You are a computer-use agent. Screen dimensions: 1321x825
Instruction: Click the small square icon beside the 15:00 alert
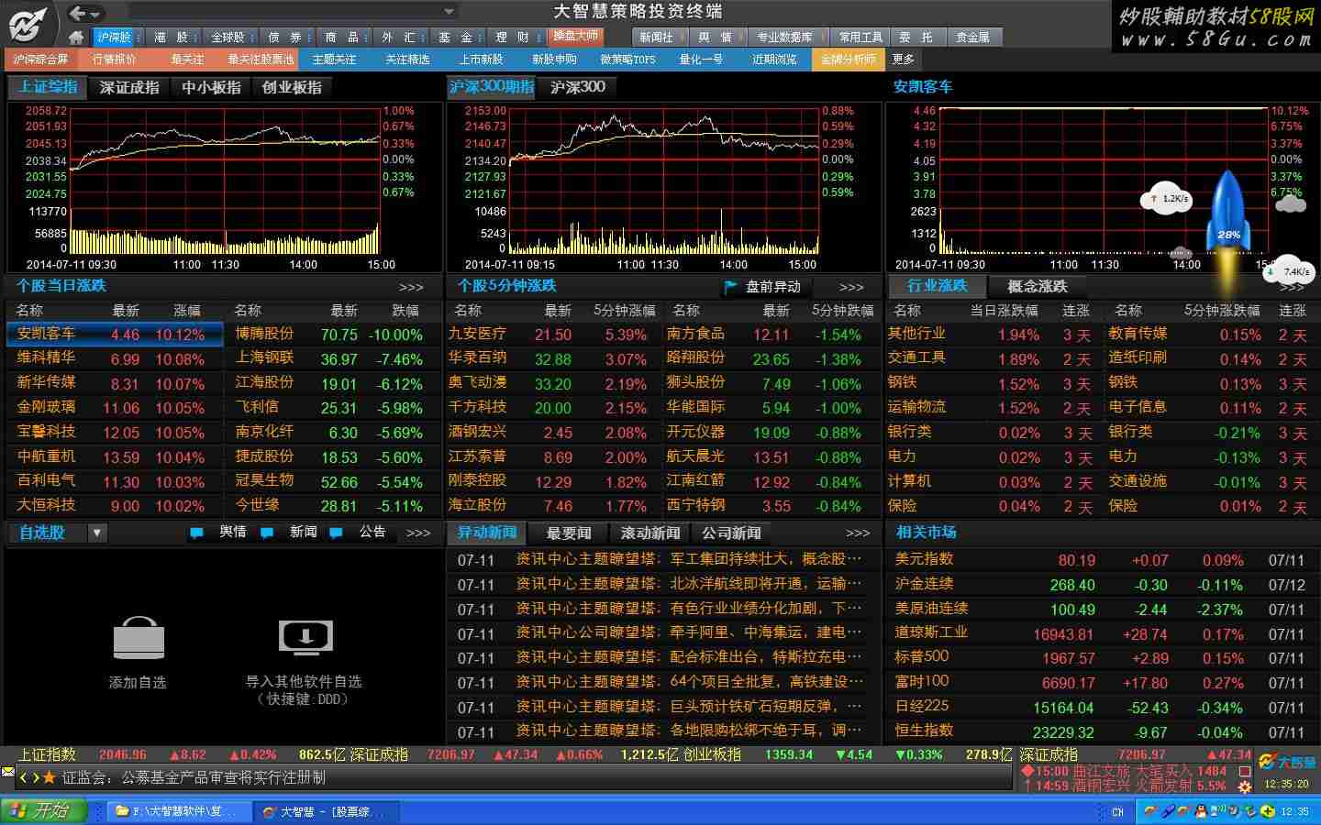point(1244,772)
